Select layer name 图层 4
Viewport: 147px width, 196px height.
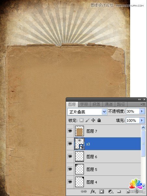(92, 182)
